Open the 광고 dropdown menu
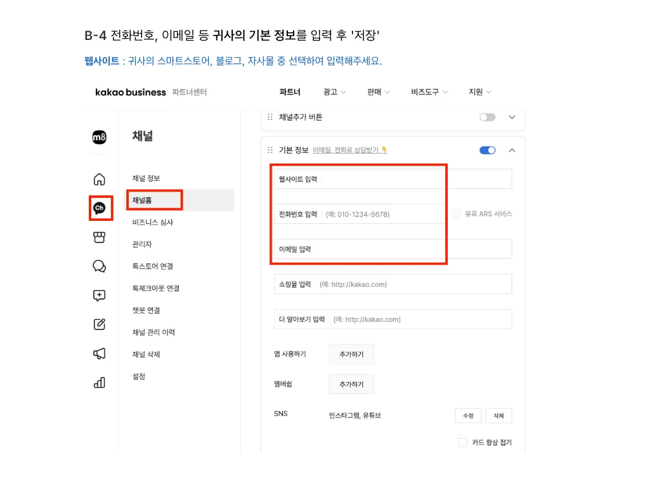Screen dimensions: 671x502 click(x=334, y=92)
